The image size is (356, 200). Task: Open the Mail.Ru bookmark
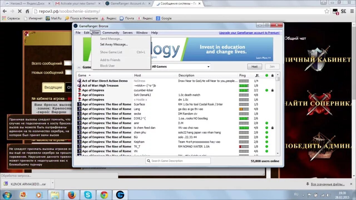coord(54,18)
